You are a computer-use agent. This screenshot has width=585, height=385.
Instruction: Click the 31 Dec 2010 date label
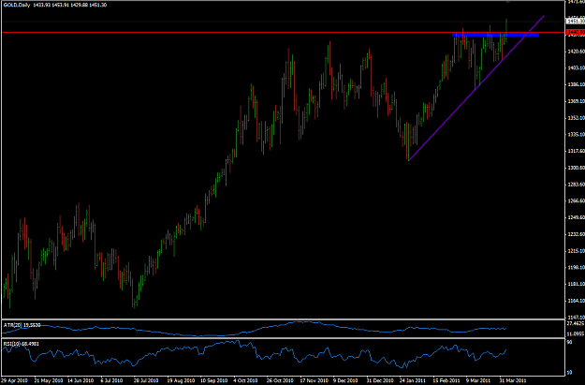pos(380,381)
